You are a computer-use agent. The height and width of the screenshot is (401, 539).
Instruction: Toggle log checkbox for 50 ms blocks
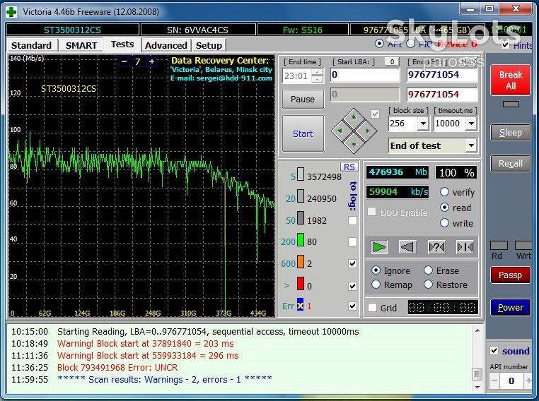(x=352, y=220)
